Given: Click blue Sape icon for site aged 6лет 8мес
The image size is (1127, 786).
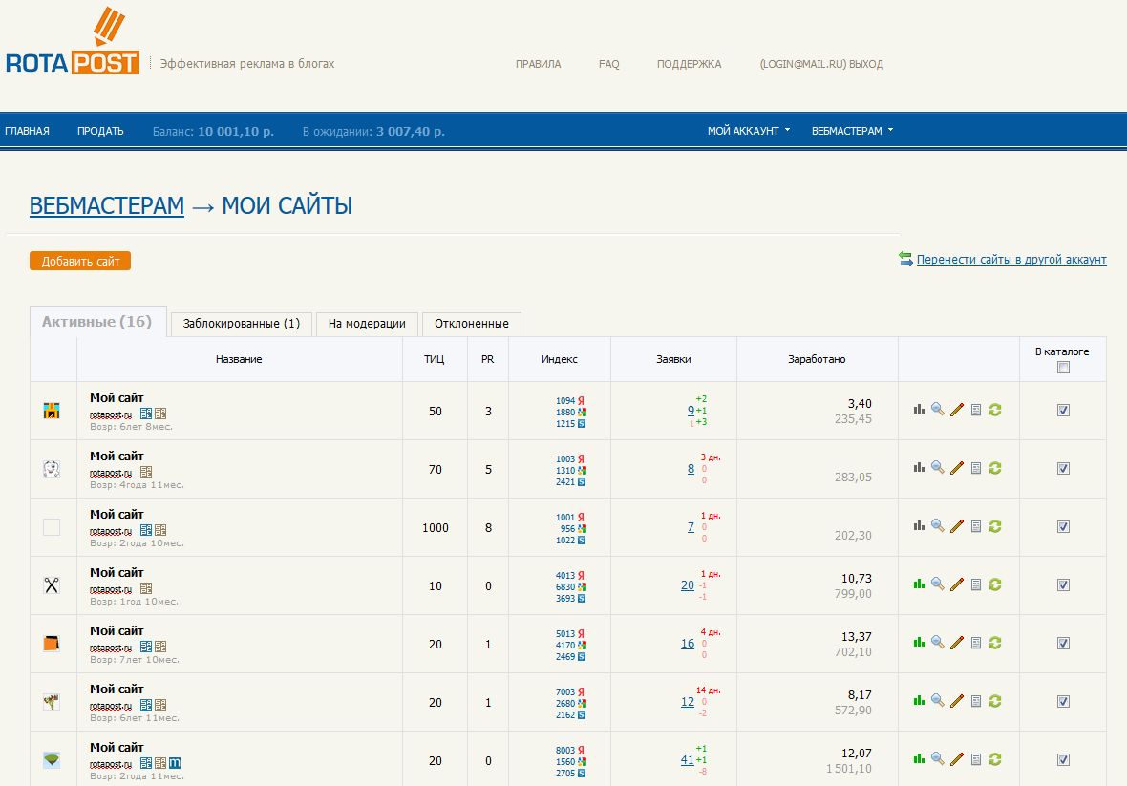Looking at the screenshot, I should (x=146, y=414).
